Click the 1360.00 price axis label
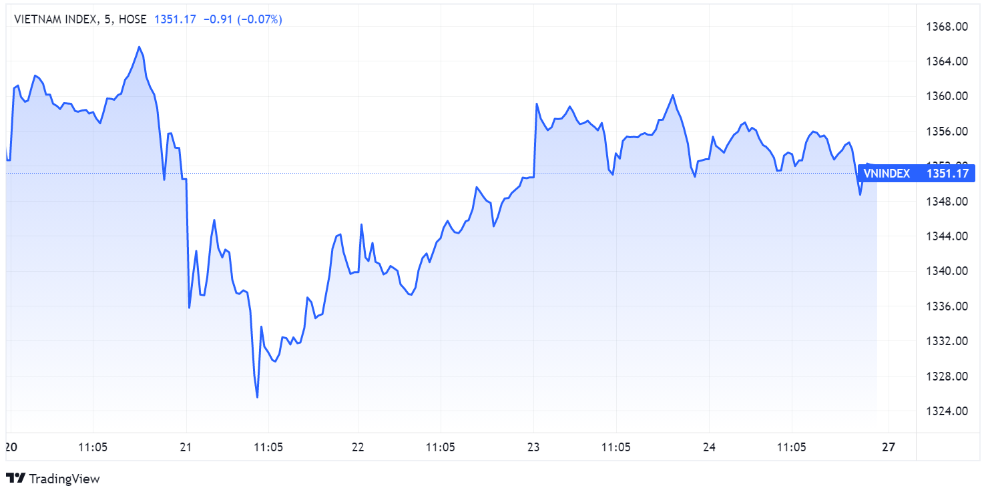Image resolution: width=990 pixels, height=496 pixels. (x=949, y=96)
